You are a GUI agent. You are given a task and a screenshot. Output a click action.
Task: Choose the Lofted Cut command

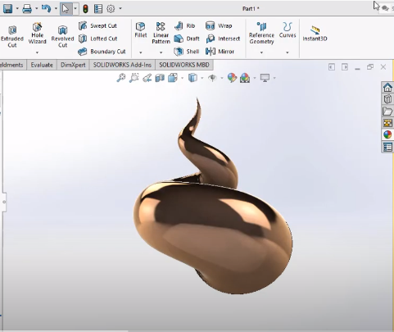point(97,39)
